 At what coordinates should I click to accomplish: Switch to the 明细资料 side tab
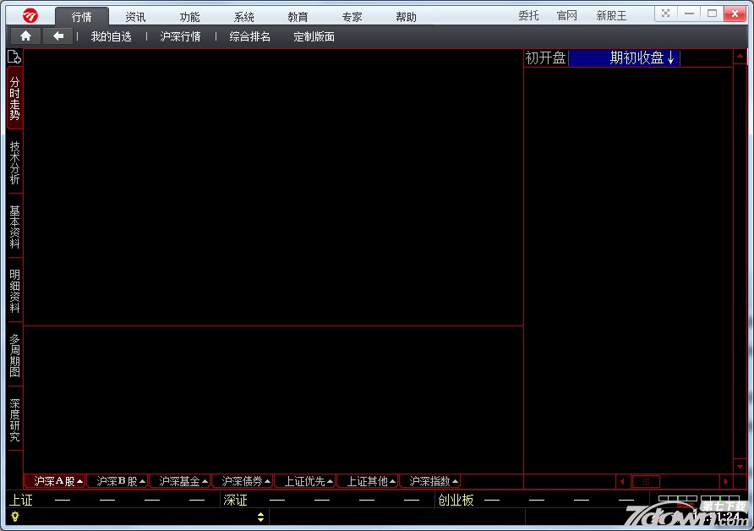point(14,291)
